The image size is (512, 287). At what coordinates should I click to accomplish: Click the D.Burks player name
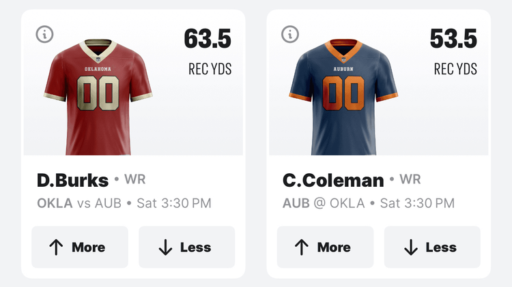tap(72, 181)
